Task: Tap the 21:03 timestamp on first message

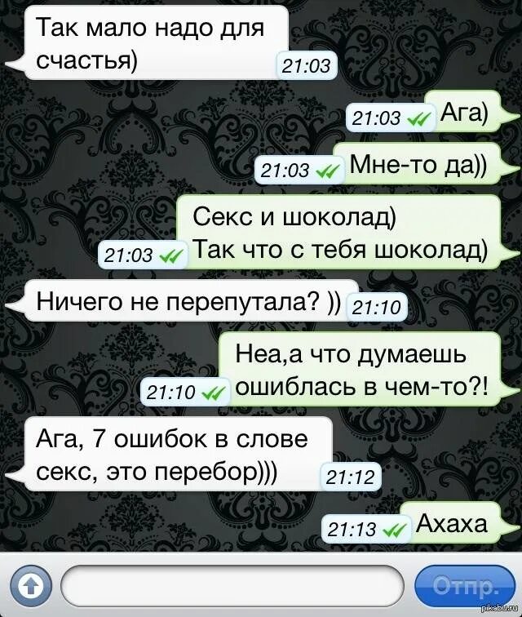Action: click(307, 66)
